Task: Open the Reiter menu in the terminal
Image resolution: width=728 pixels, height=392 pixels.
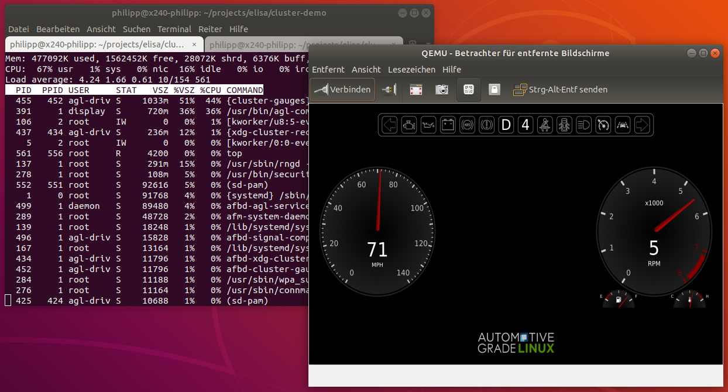Action: (210, 29)
